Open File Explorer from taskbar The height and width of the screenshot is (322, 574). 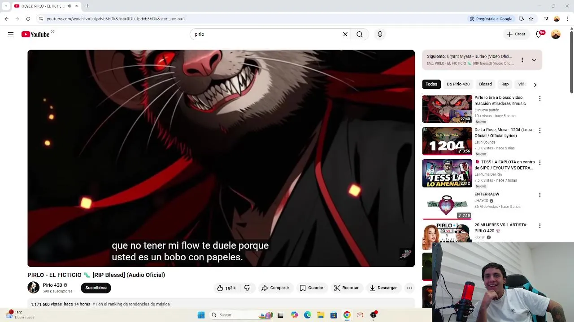click(321, 315)
